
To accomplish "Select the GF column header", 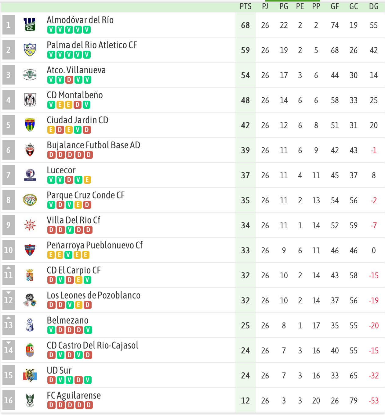I will (x=335, y=6).
